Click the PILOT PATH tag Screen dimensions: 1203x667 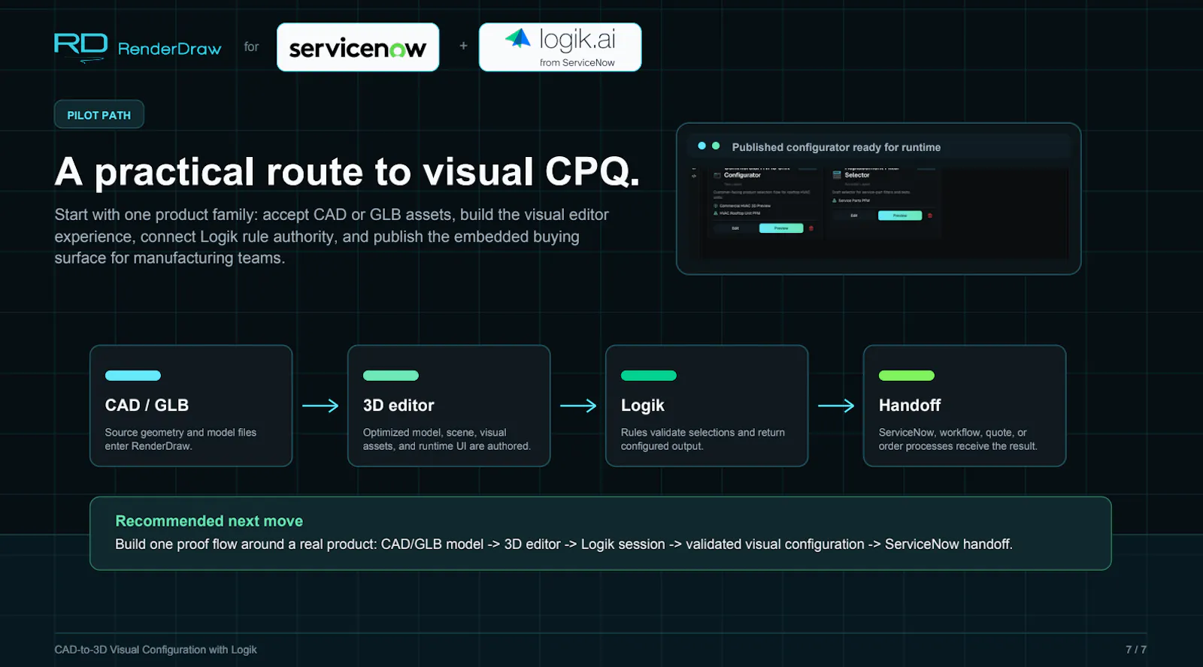pyautogui.click(x=98, y=115)
